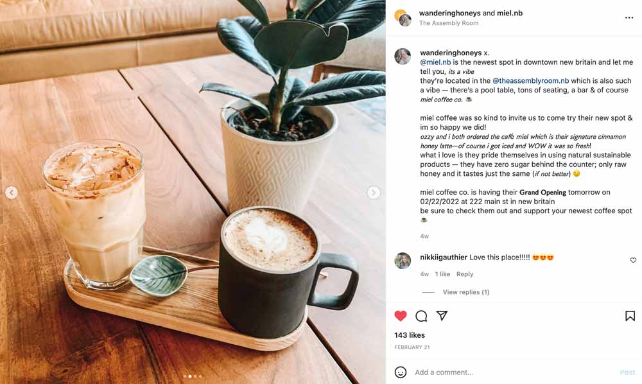Screen dimensions: 642x384
Task: Go to next photo with right arrow
Action: point(374,192)
